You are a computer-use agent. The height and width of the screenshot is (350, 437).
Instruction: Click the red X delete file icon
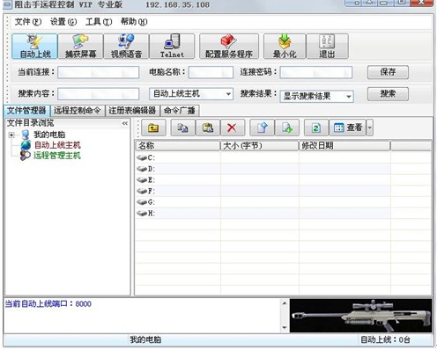point(232,128)
